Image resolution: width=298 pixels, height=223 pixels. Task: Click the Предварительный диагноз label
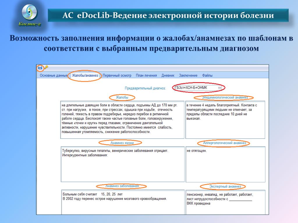point(145,88)
